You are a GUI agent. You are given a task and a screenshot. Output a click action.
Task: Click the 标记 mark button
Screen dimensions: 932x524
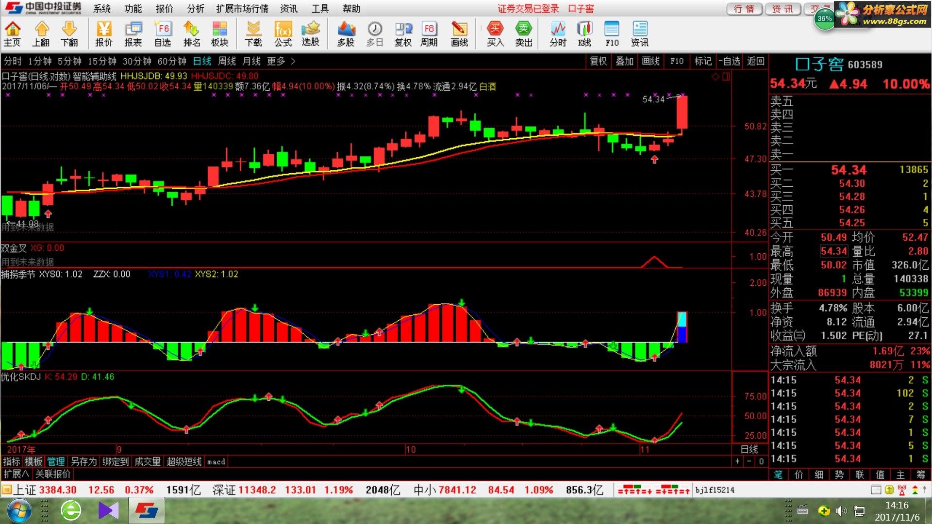(703, 61)
